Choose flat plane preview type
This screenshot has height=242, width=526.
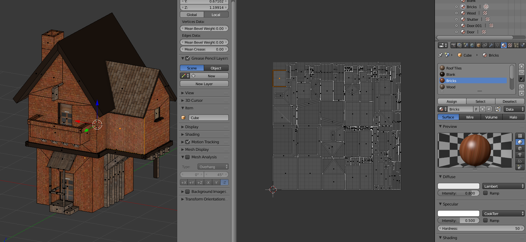[520, 136]
